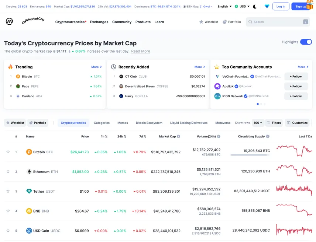This screenshot has width=316, height=242.
Task: Click the diamond rewards icon
Action: (x=267, y=6)
